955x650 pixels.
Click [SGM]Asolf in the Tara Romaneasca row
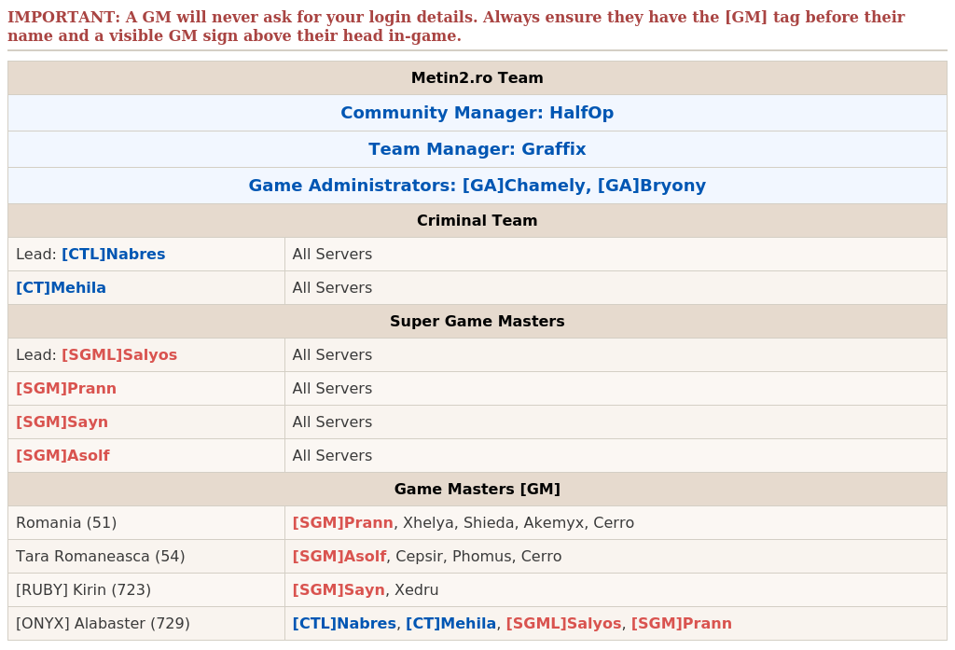(x=339, y=556)
